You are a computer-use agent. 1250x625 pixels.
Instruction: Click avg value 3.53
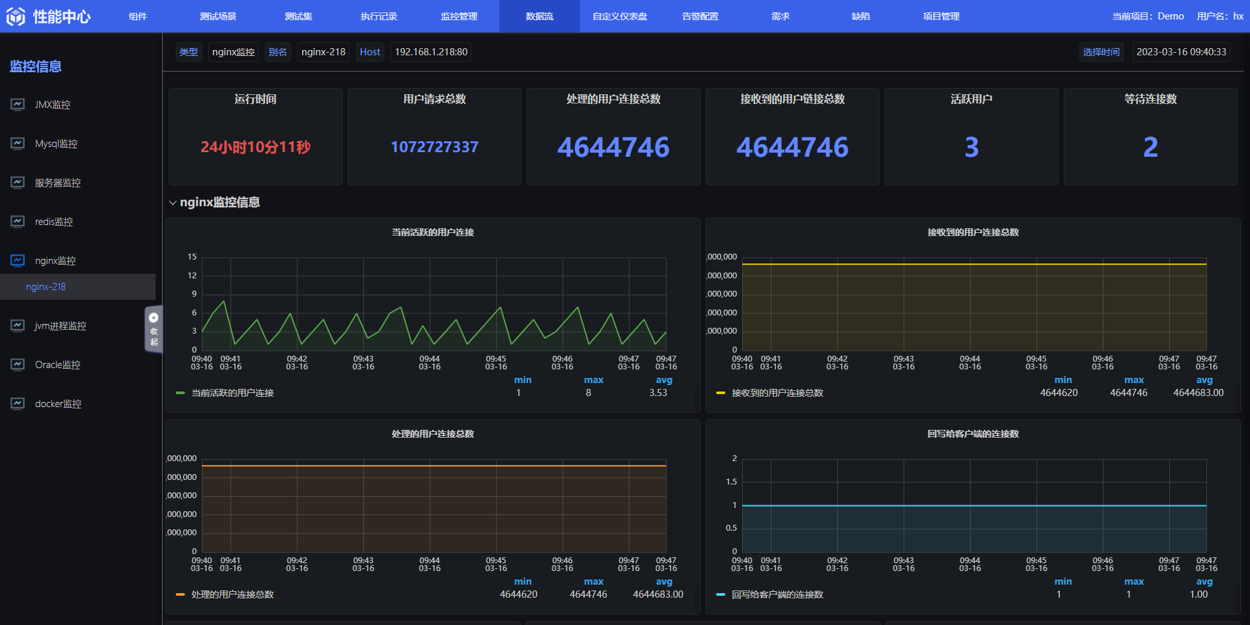(658, 393)
